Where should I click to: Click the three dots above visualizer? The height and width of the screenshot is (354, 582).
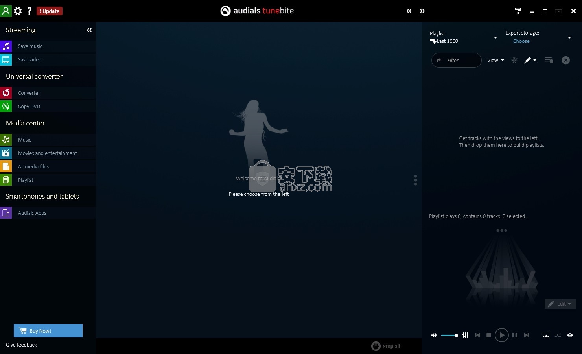501,230
